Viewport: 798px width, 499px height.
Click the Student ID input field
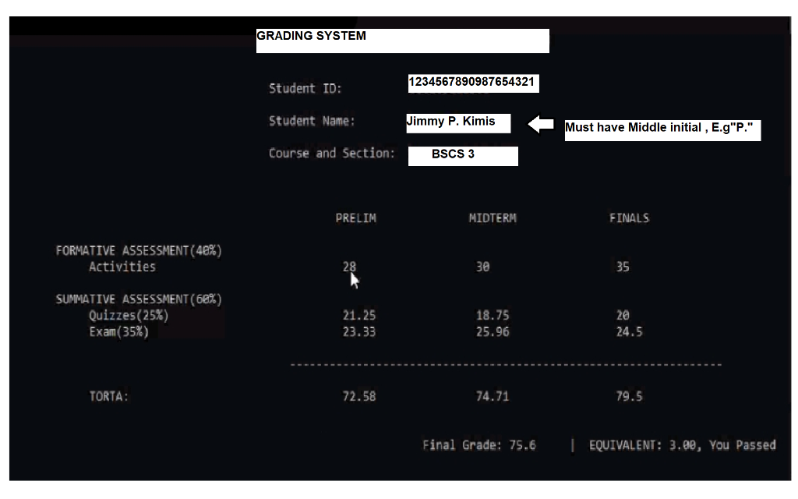click(471, 83)
